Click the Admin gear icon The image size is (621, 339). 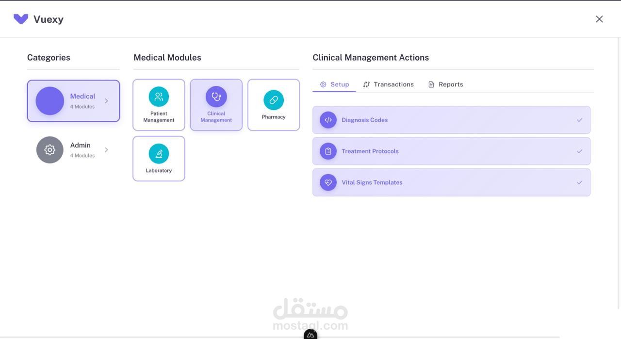click(x=50, y=150)
